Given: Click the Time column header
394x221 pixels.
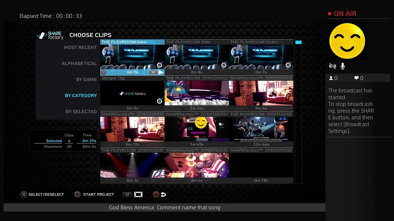Looking at the screenshot, I should (87, 135).
